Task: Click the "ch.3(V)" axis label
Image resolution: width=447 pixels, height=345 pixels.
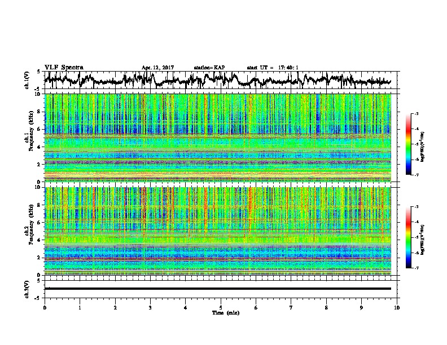Action: [27, 289]
